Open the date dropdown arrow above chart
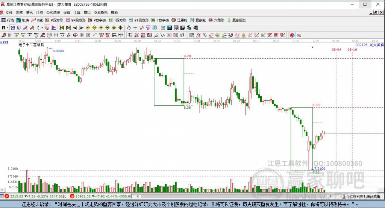The width and height of the screenshot is (385, 208). [x=312, y=47]
